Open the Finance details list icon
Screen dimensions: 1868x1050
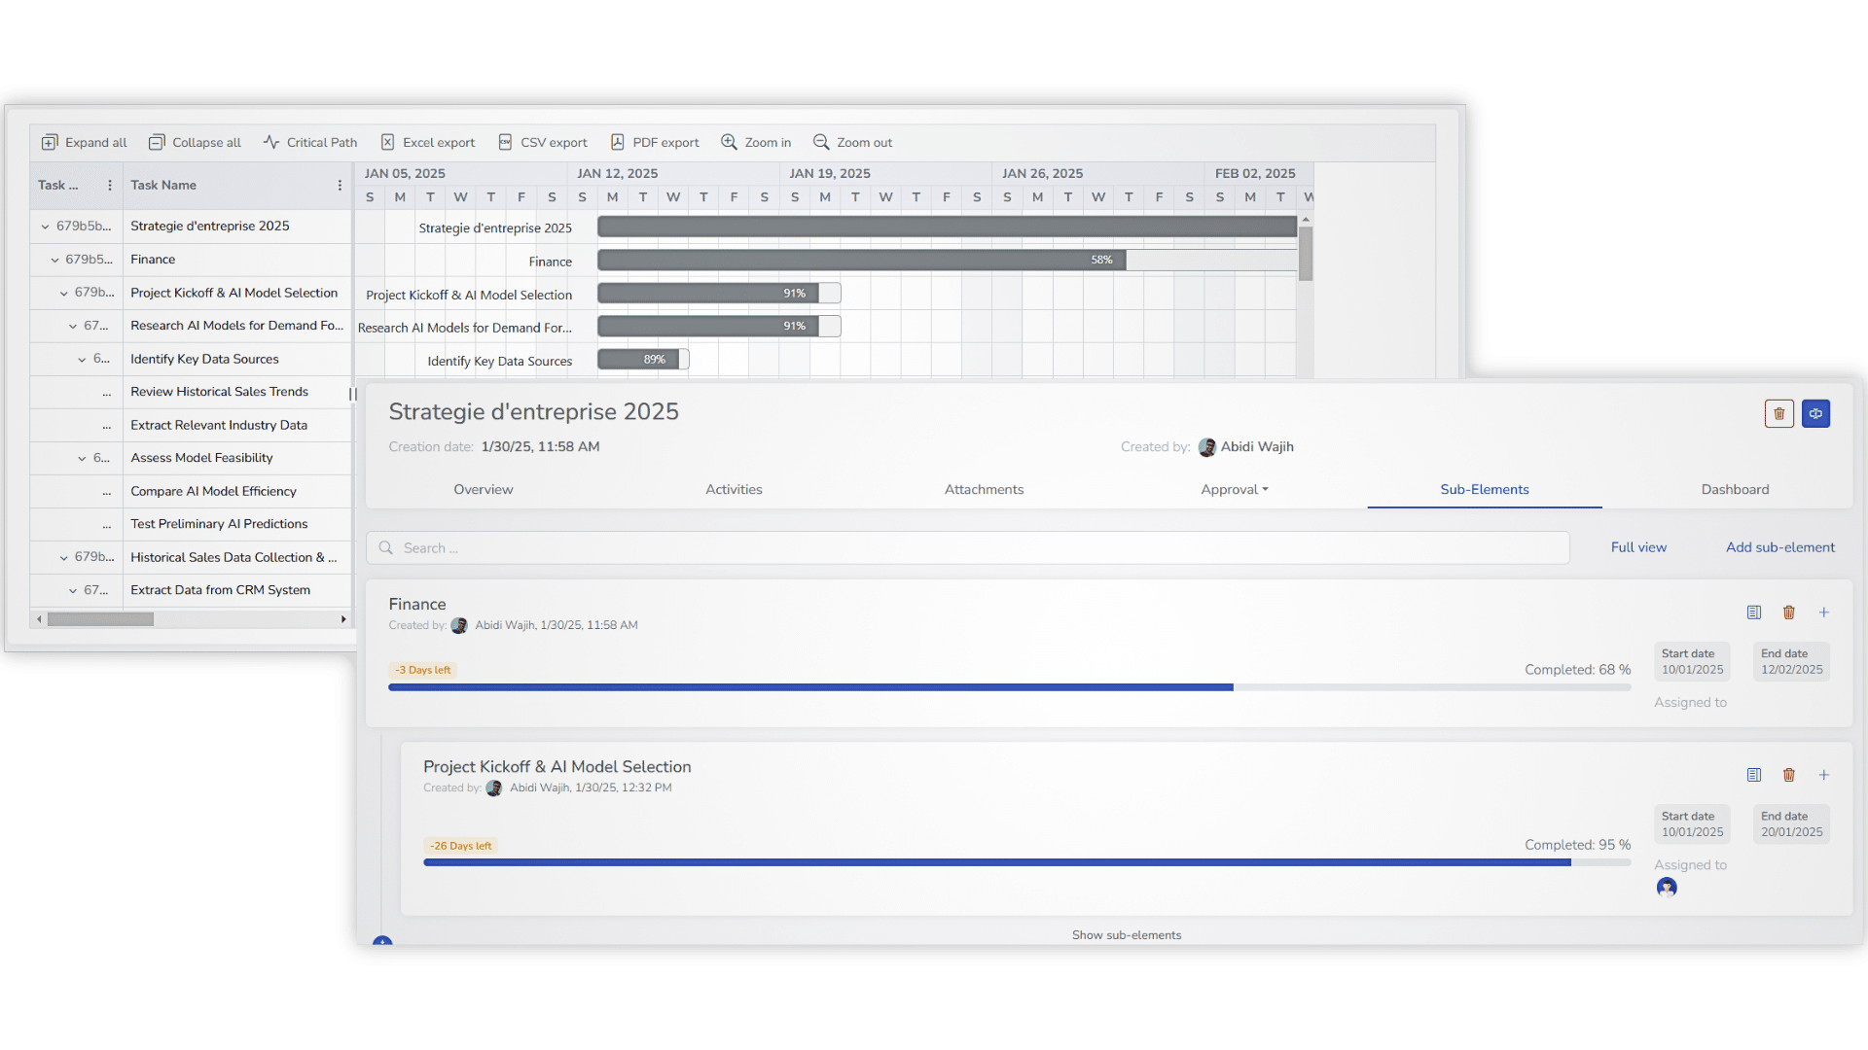pos(1753,612)
